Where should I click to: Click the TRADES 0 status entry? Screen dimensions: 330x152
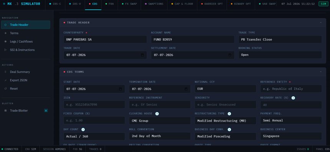click(95, 149)
